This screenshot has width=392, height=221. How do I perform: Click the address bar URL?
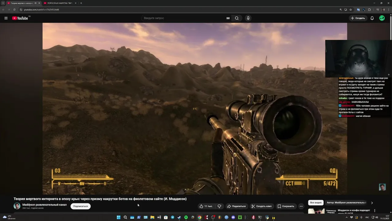click(x=41, y=10)
